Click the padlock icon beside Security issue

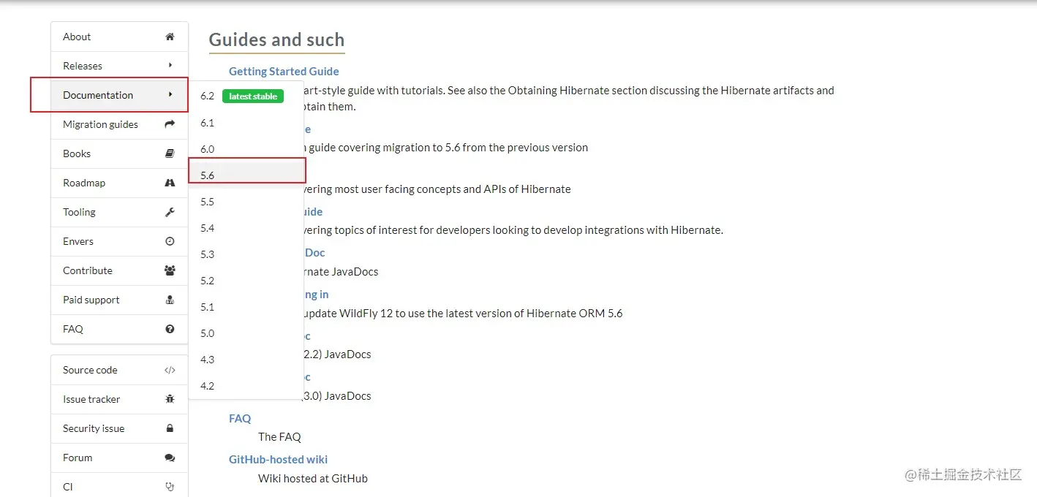coord(170,428)
